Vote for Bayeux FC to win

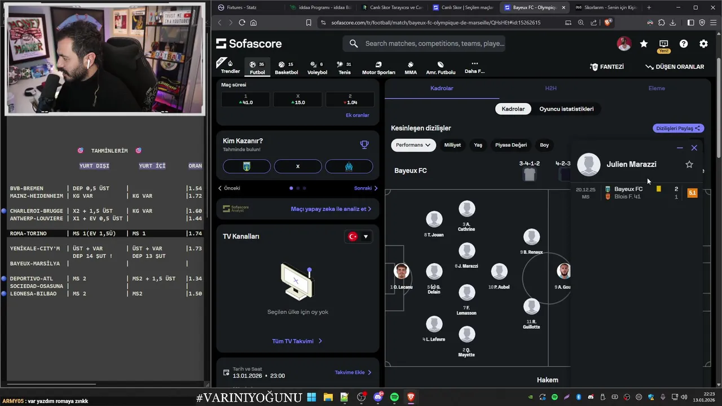tap(246, 166)
